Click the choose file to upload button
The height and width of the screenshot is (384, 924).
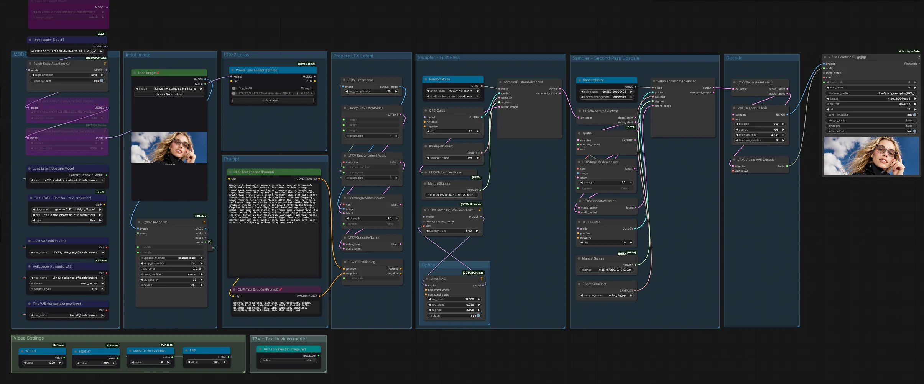point(169,94)
